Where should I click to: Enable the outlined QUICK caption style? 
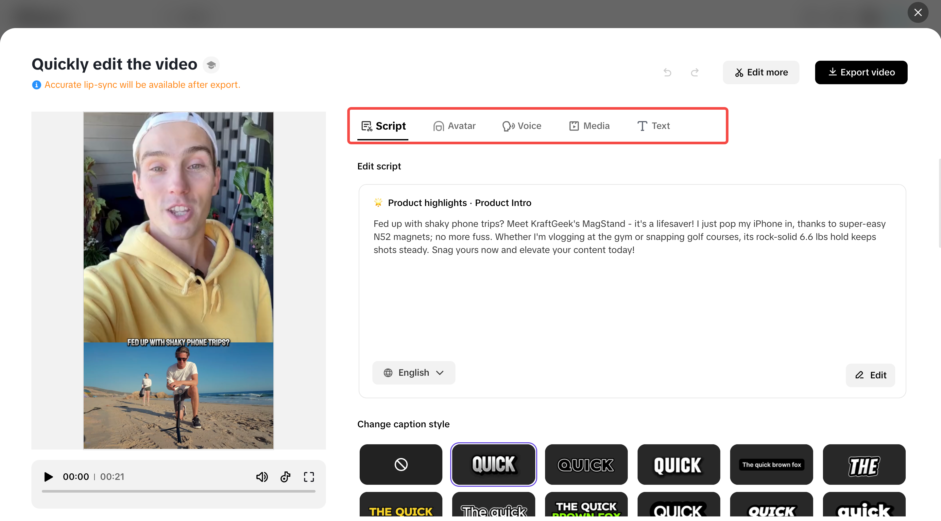tap(586, 464)
